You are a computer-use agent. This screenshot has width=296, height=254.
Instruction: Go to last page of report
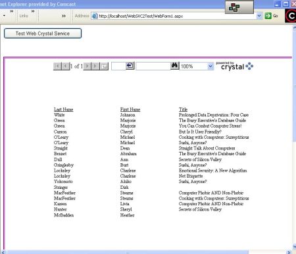point(95,66)
